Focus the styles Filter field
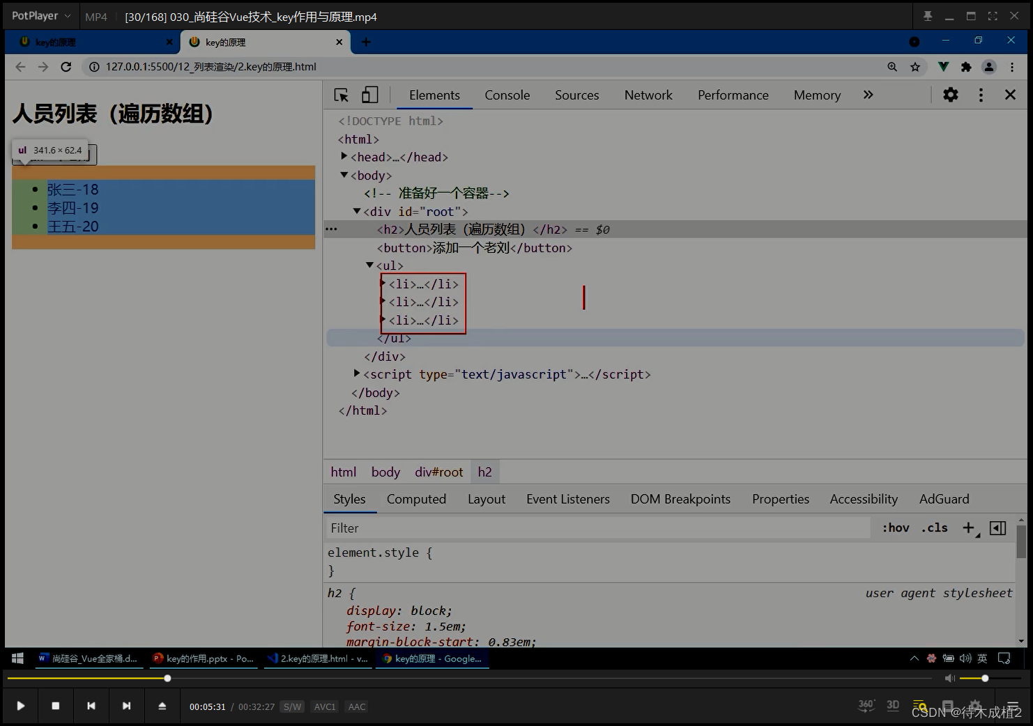1033x726 pixels. click(598, 528)
